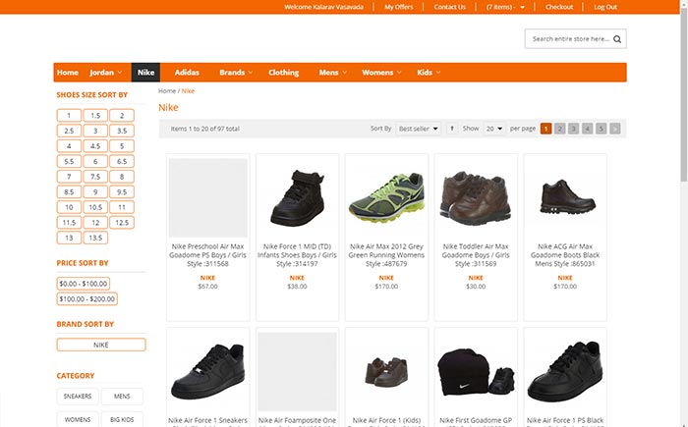Filter by shoe size 13.5

point(95,239)
